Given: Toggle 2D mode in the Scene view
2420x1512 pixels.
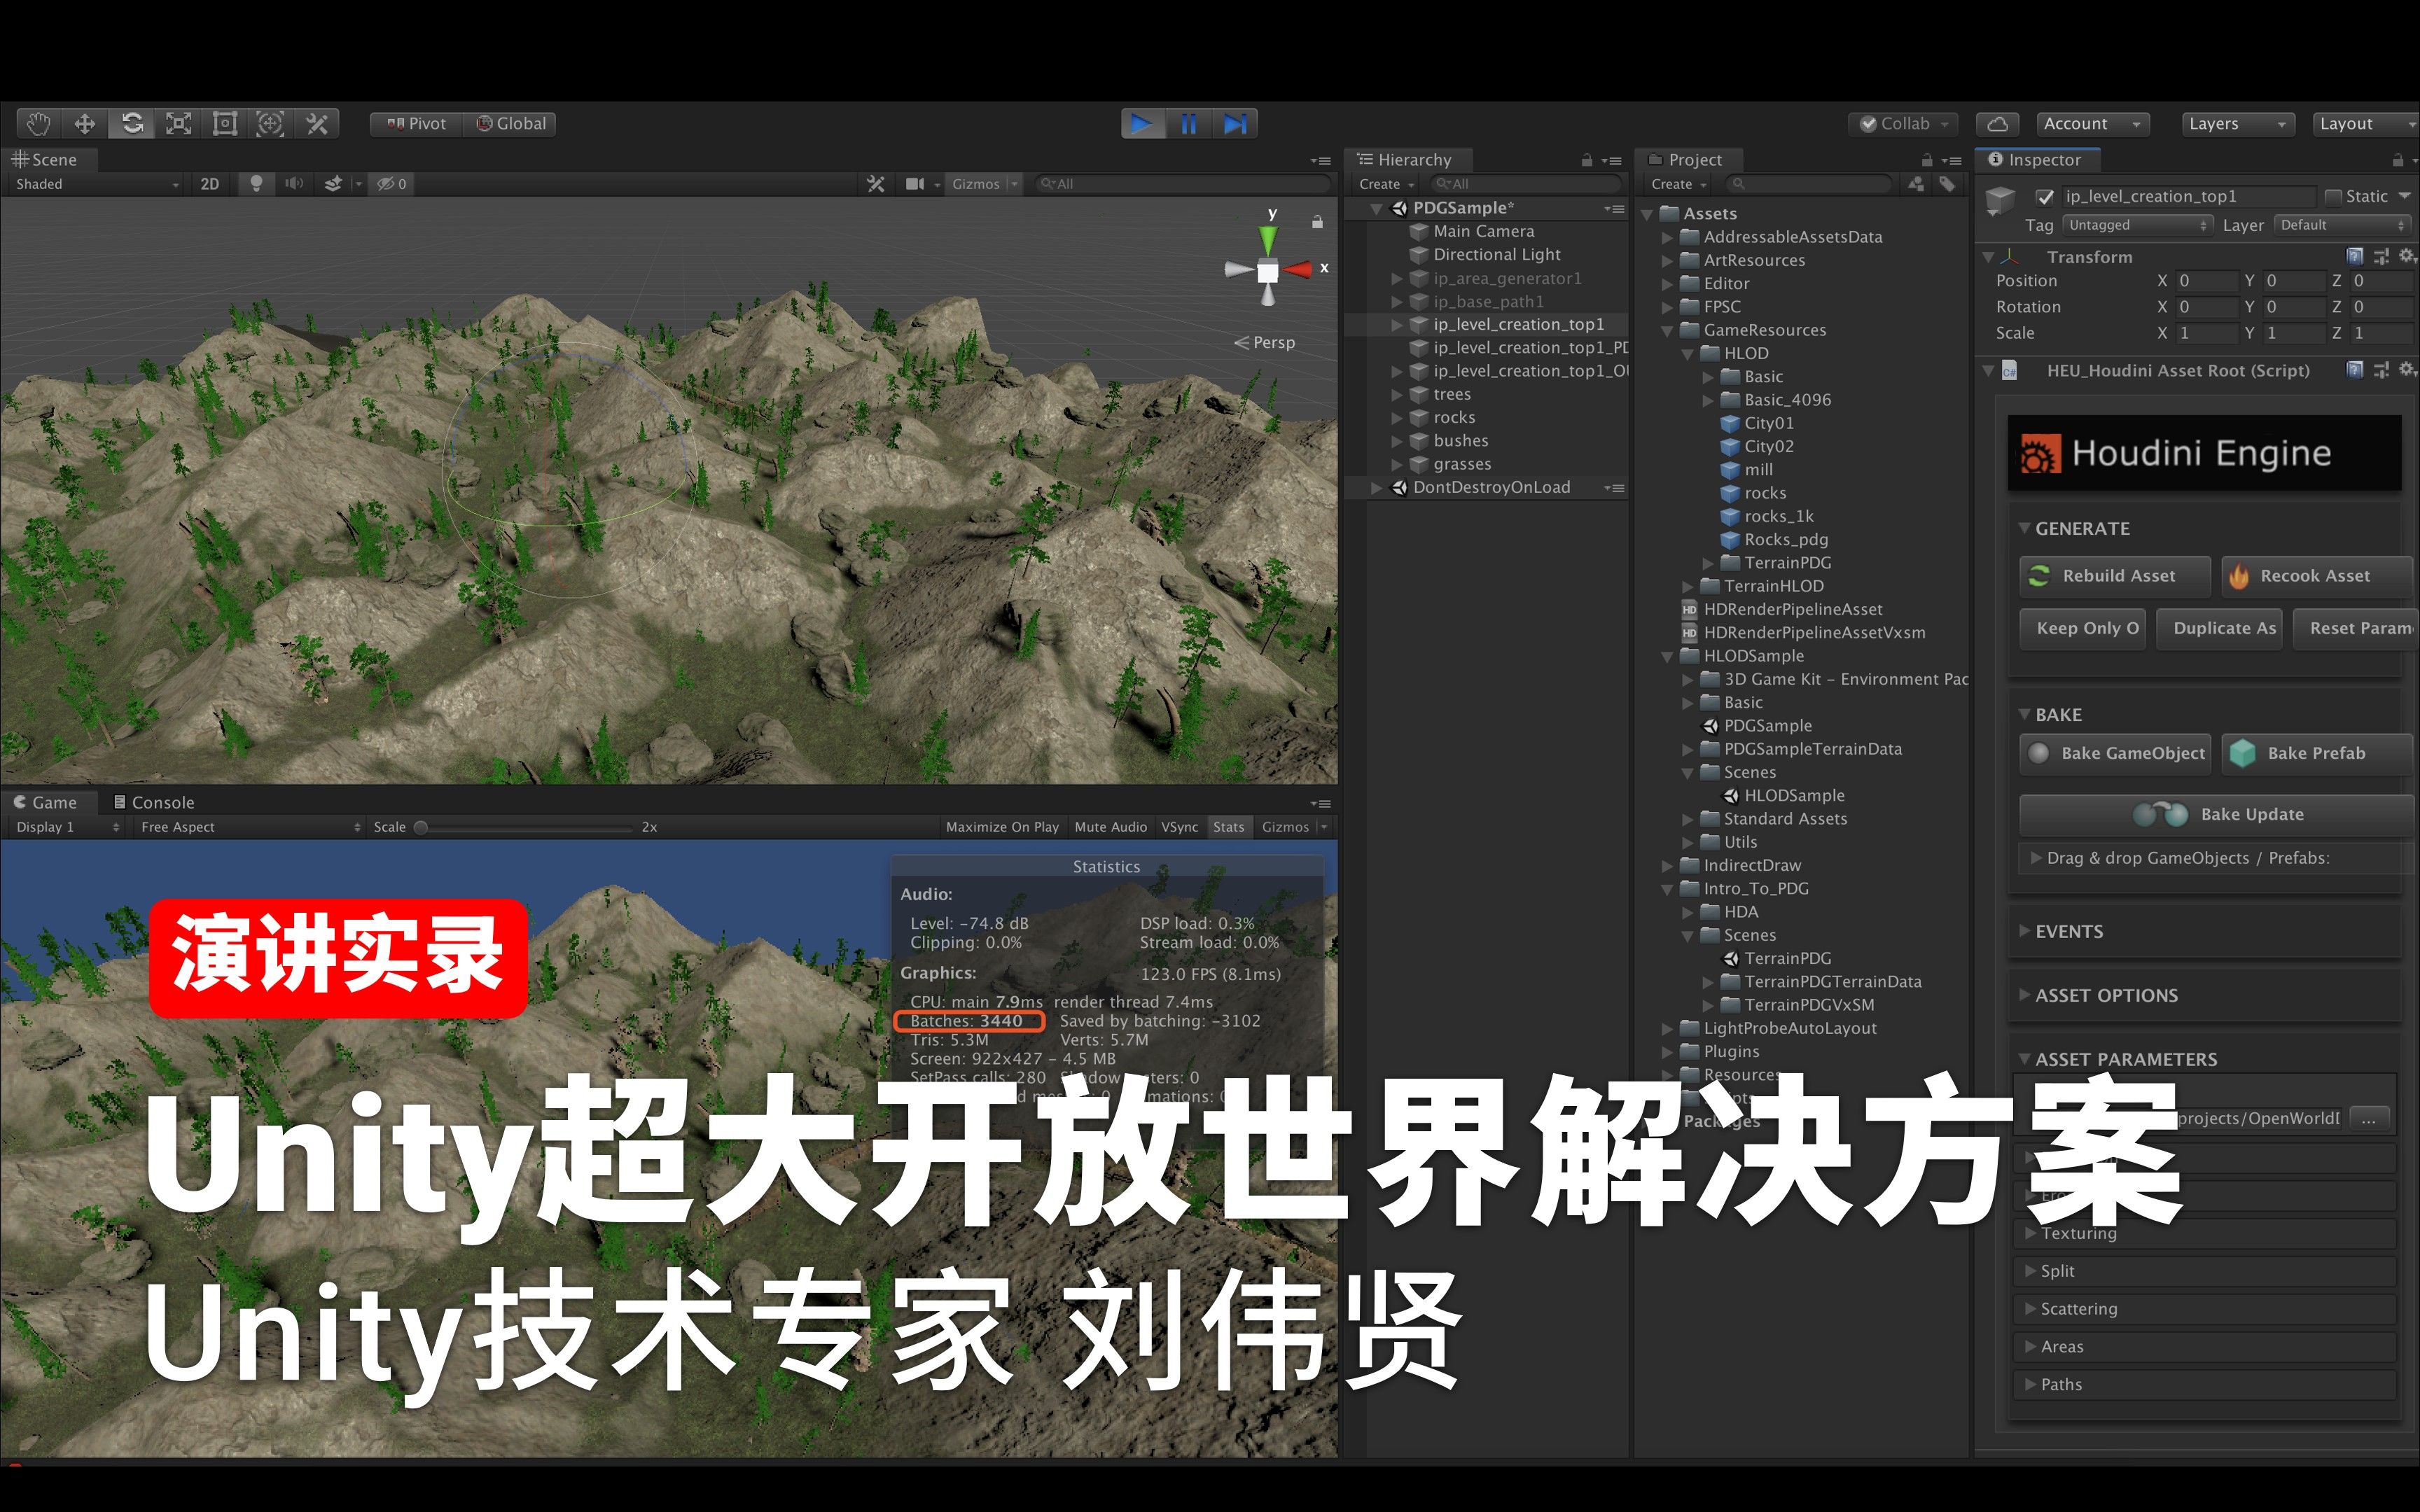Looking at the screenshot, I should coord(209,184).
